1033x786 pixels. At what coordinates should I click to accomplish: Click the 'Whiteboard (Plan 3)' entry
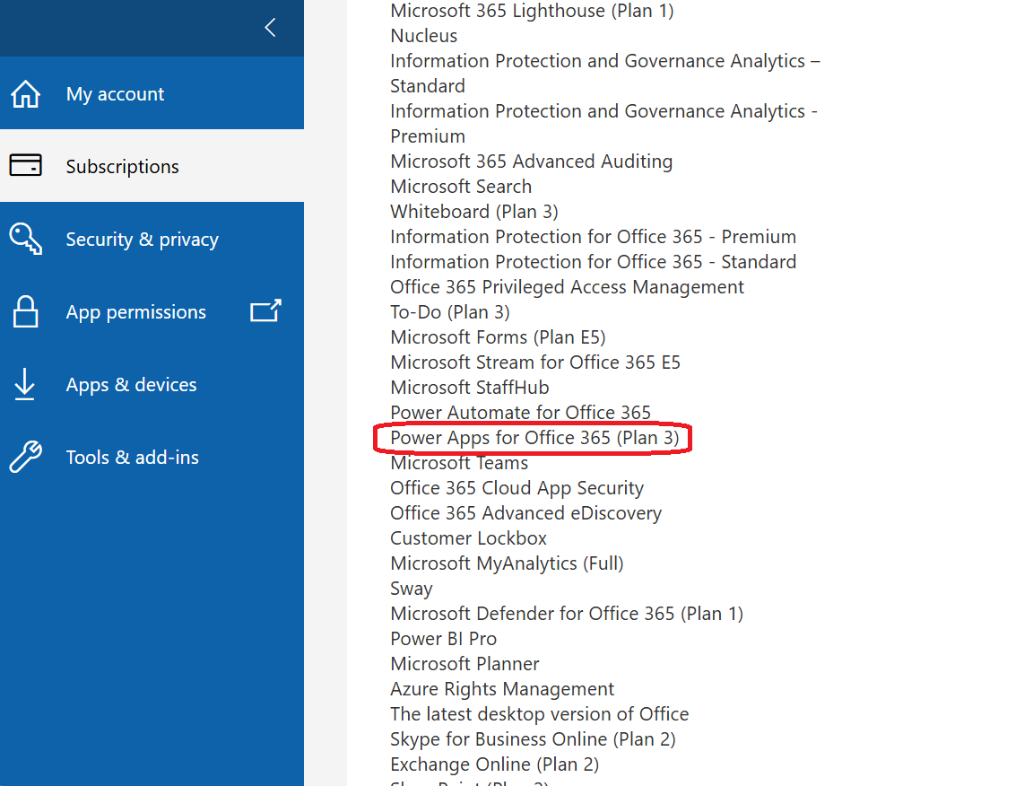click(x=474, y=212)
